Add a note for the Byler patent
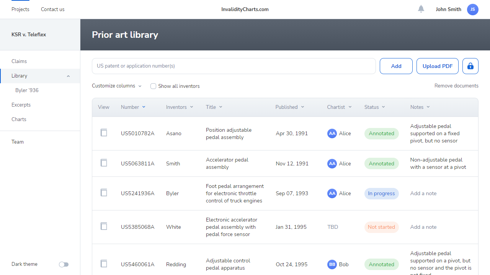Viewport: 490px width, 275px height. [423, 193]
